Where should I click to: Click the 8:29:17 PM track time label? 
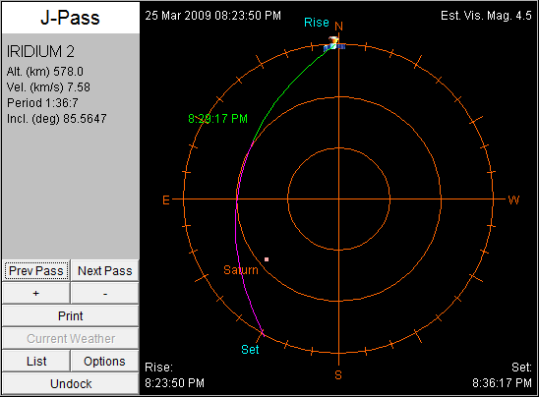coord(218,119)
